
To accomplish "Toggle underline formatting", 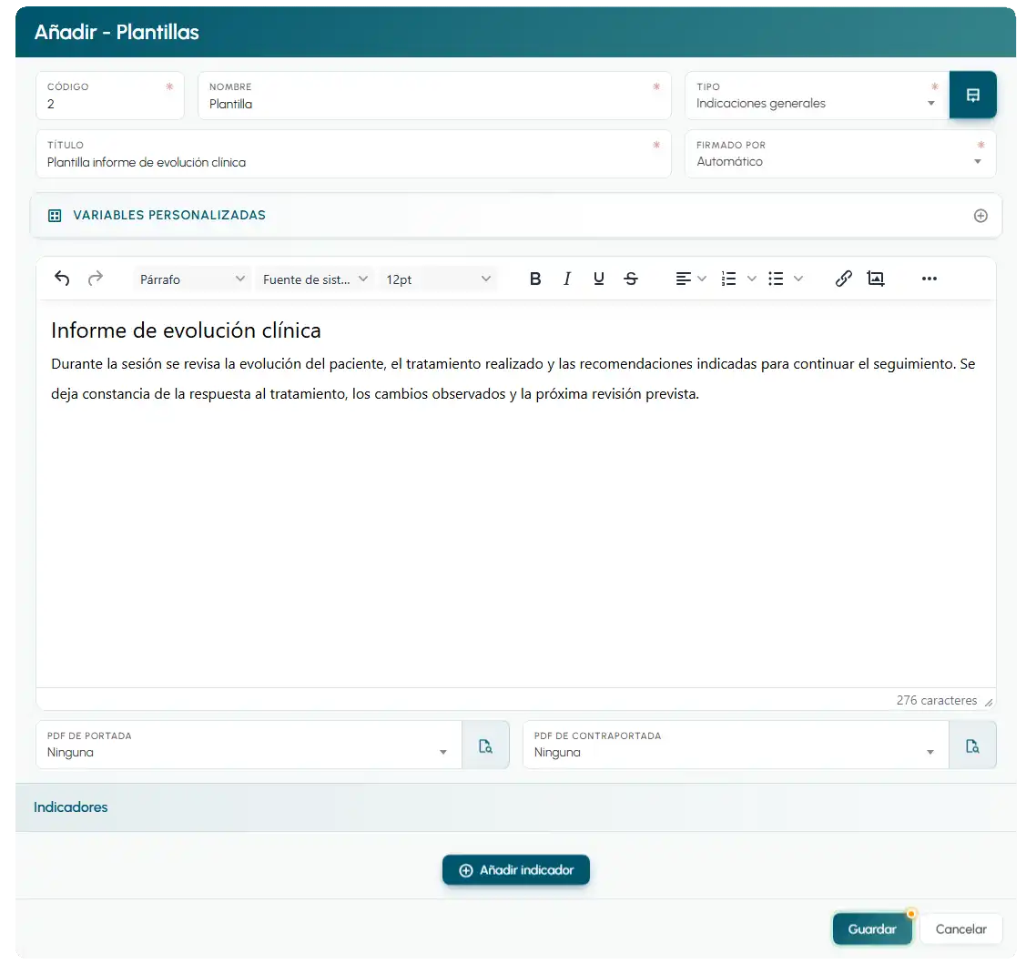I will 598,279.
